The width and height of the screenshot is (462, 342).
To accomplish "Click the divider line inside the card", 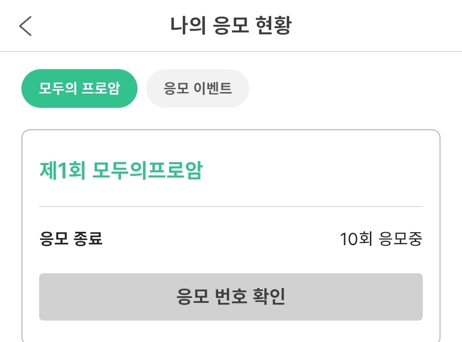I will point(231,207).
